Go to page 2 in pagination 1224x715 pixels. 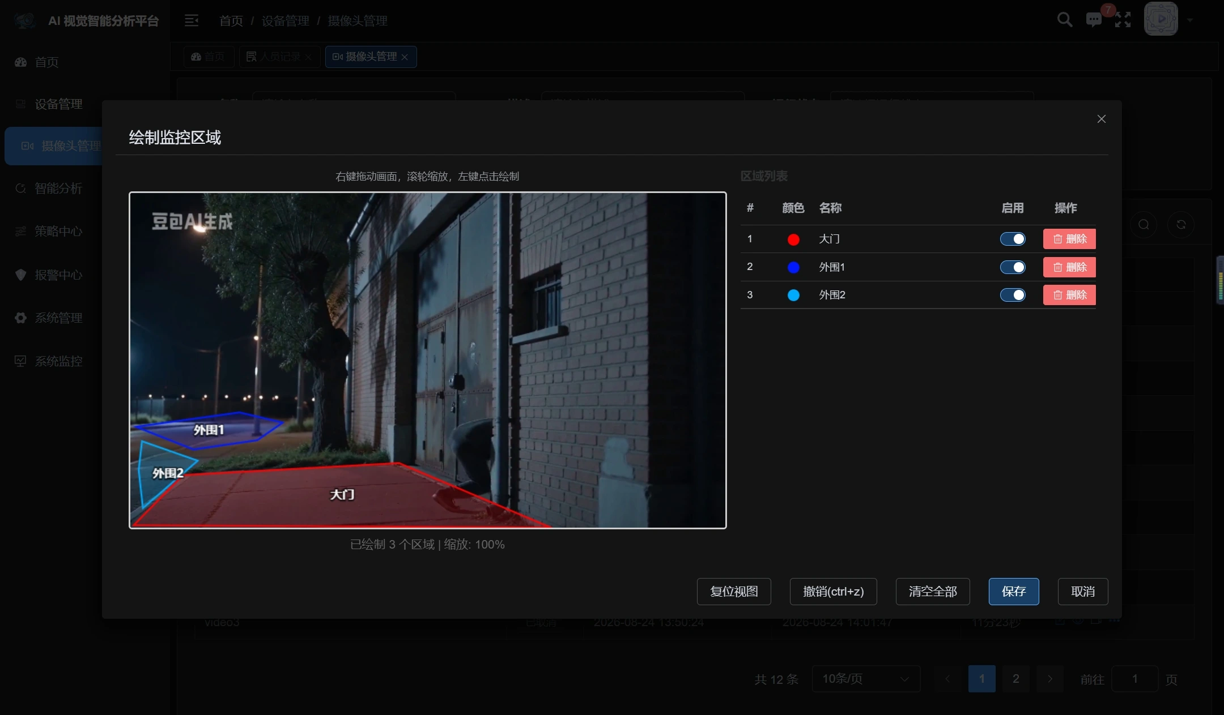pyautogui.click(x=1015, y=679)
